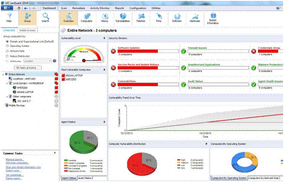Viewport: 284px width, 182px height.
Task: Click Apply grouping button
Action: coord(28,68)
